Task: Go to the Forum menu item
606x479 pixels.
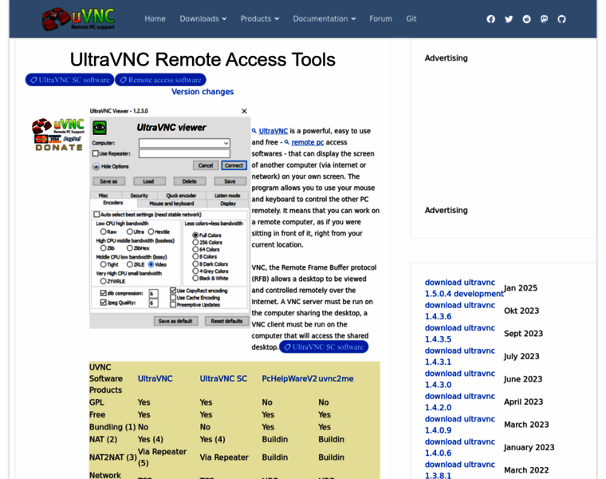Action: 380,19
